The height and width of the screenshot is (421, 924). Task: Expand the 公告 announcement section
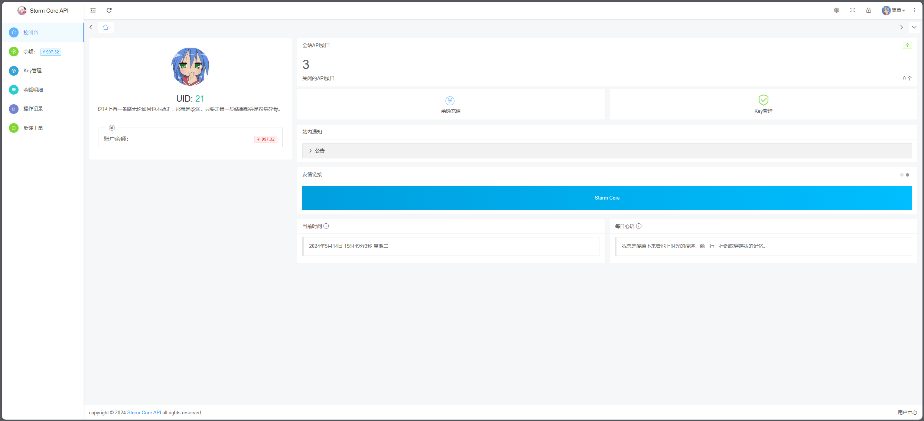(319, 151)
